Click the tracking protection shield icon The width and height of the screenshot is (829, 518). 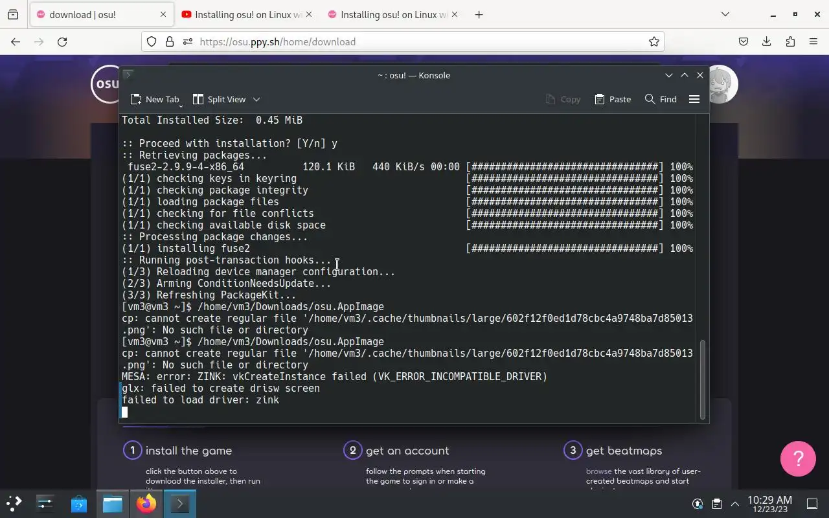[x=152, y=41]
